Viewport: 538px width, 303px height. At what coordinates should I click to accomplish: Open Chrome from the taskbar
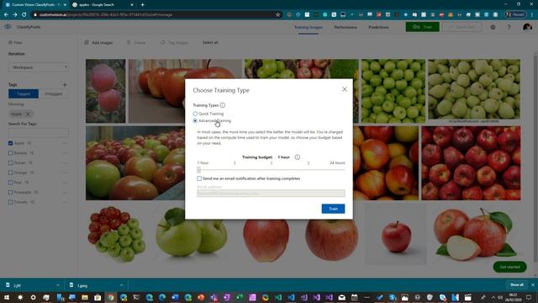click(x=110, y=297)
